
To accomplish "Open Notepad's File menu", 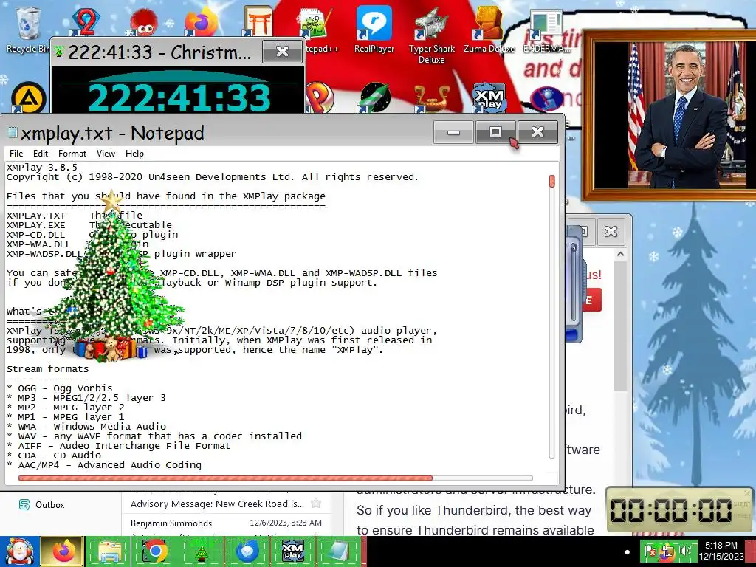I will (16, 154).
